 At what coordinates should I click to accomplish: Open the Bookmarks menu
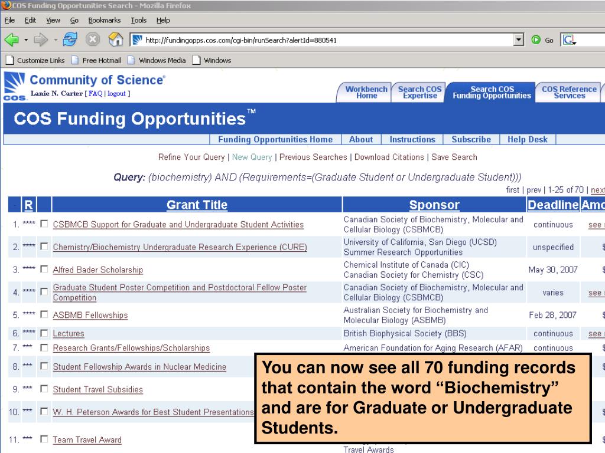[104, 21]
